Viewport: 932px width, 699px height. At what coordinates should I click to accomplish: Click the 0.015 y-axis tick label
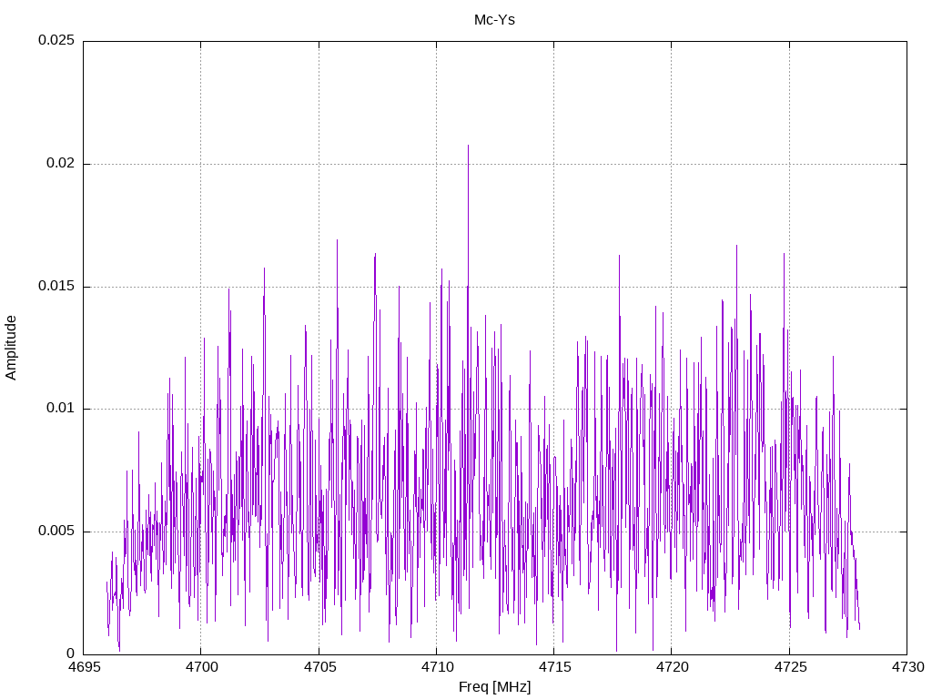click(56, 287)
